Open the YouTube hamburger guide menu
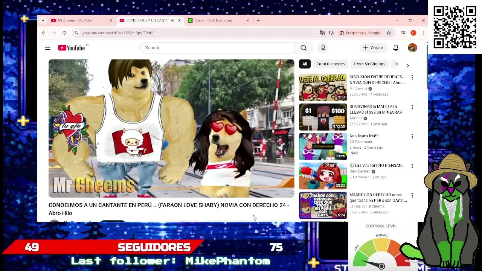The image size is (482, 271). coord(47,48)
